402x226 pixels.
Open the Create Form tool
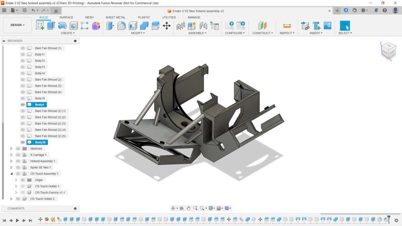tap(96, 26)
